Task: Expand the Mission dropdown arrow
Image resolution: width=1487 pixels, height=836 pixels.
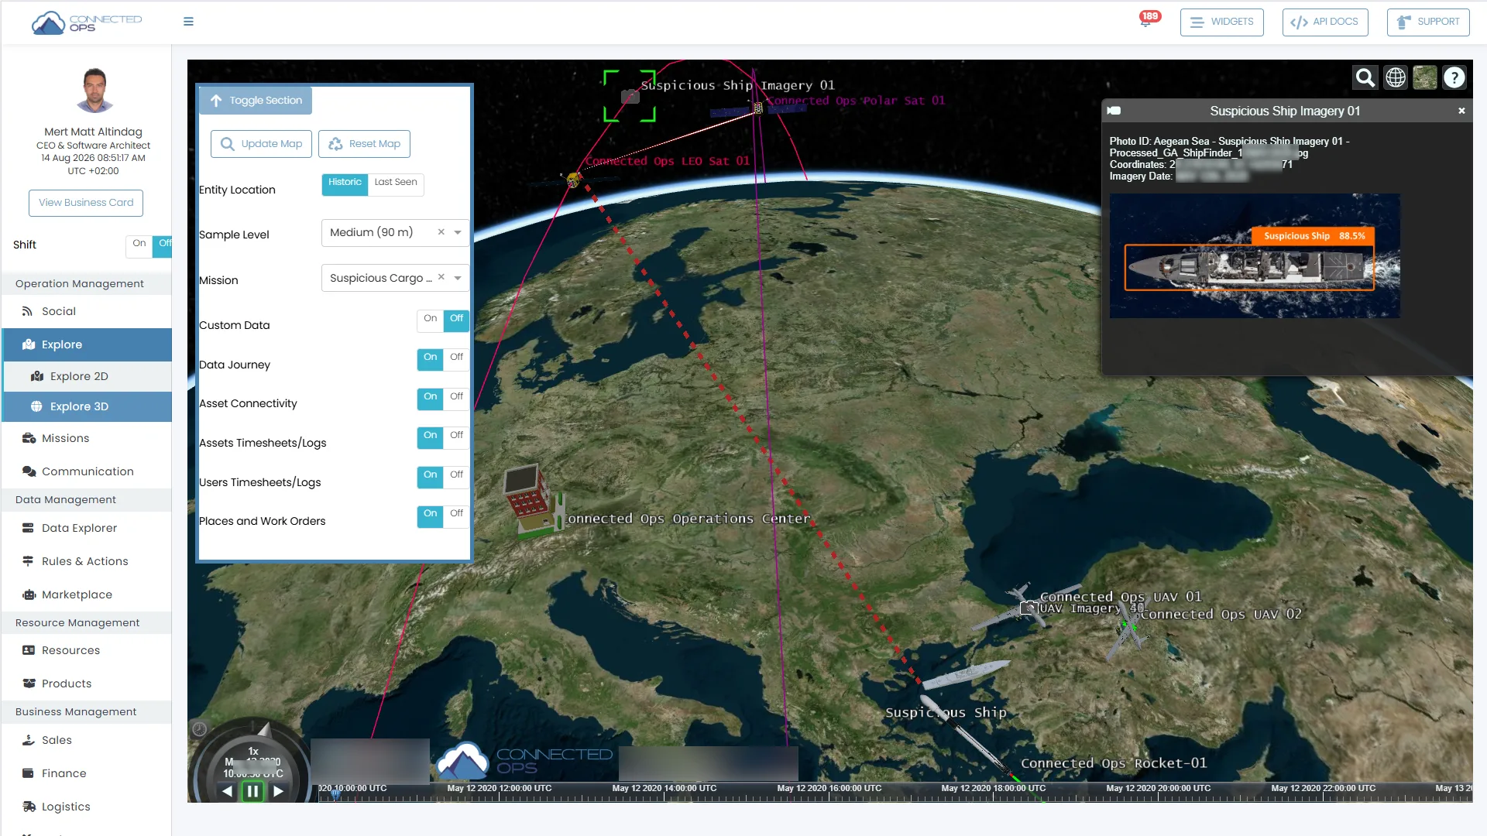Action: click(458, 278)
